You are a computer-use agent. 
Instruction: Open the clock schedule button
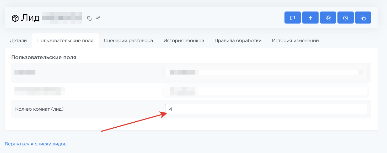pos(345,18)
